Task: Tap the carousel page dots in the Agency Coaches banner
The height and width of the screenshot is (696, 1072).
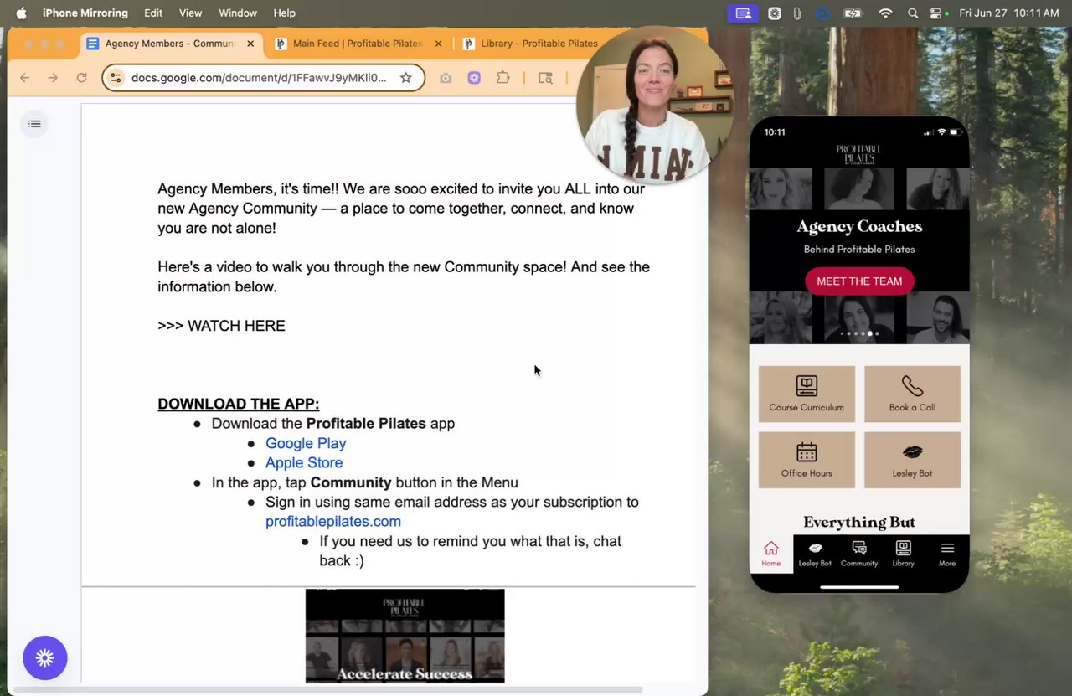Action: click(859, 333)
